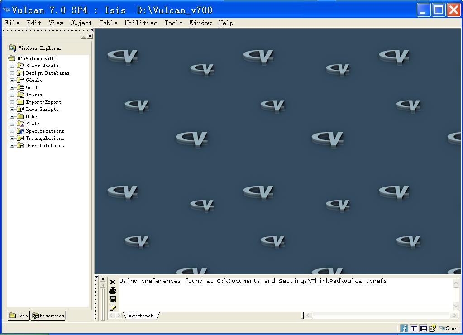Click the explorer layout icon in status bar
Image resolution: width=463 pixels, height=335 pixels.
[x=414, y=328]
